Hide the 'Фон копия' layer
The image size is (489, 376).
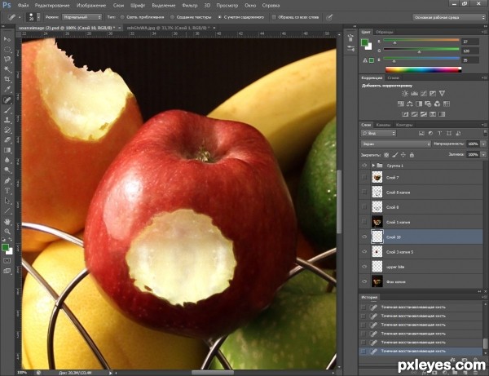364,281
